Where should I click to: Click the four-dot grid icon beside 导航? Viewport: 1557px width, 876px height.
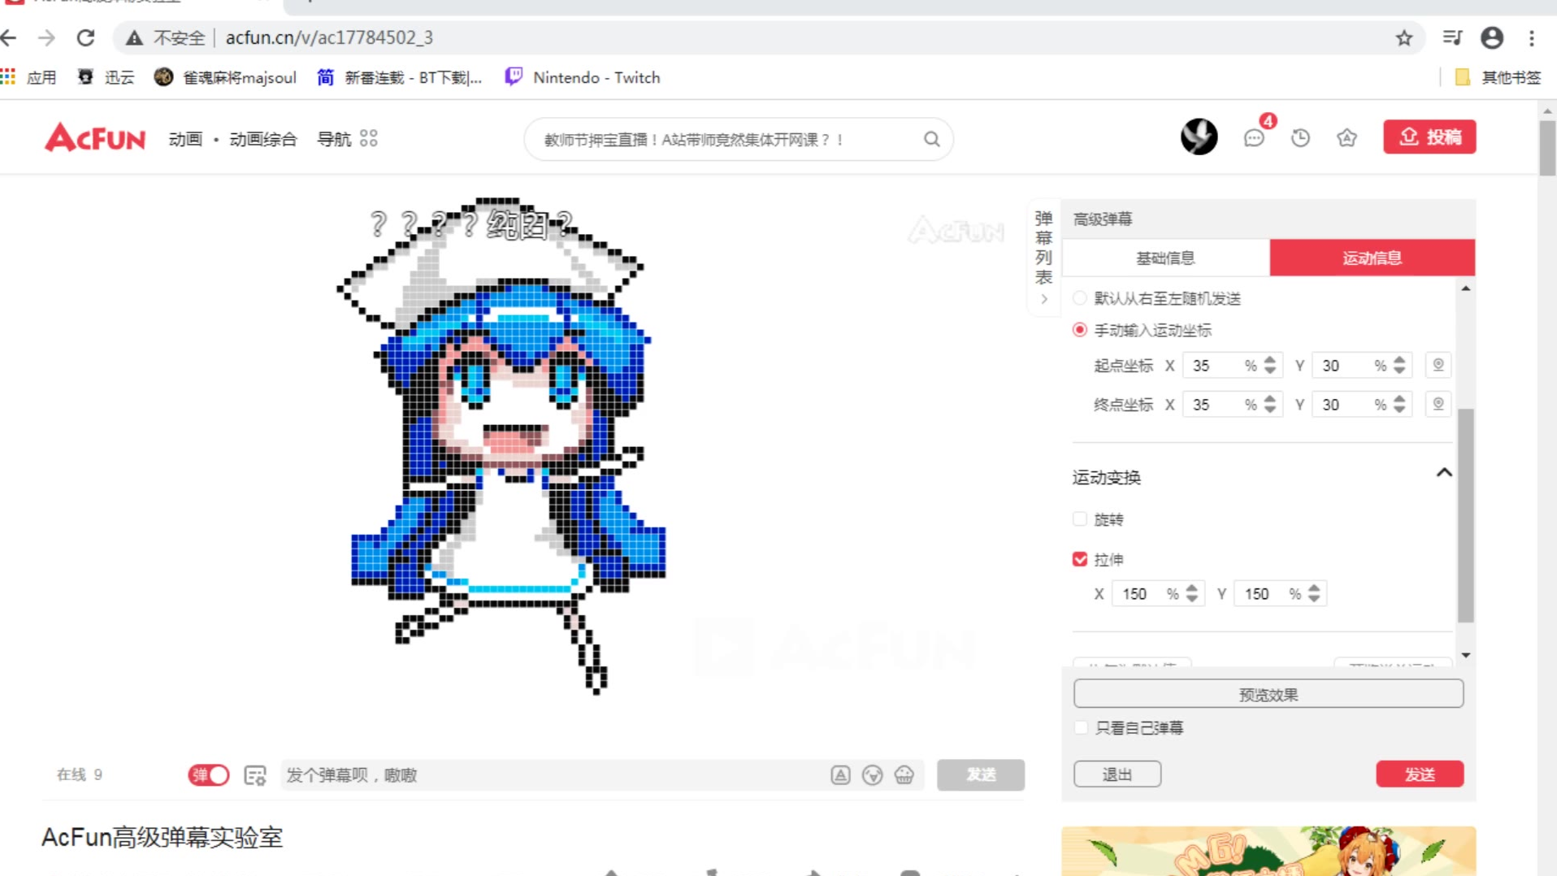coord(368,139)
